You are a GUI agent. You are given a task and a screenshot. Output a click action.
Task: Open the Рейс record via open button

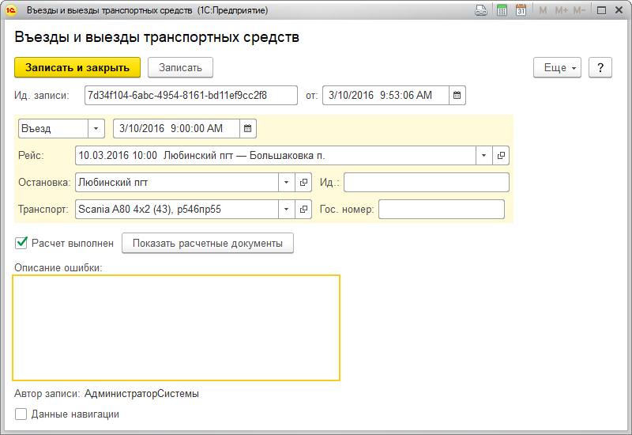[501, 156]
